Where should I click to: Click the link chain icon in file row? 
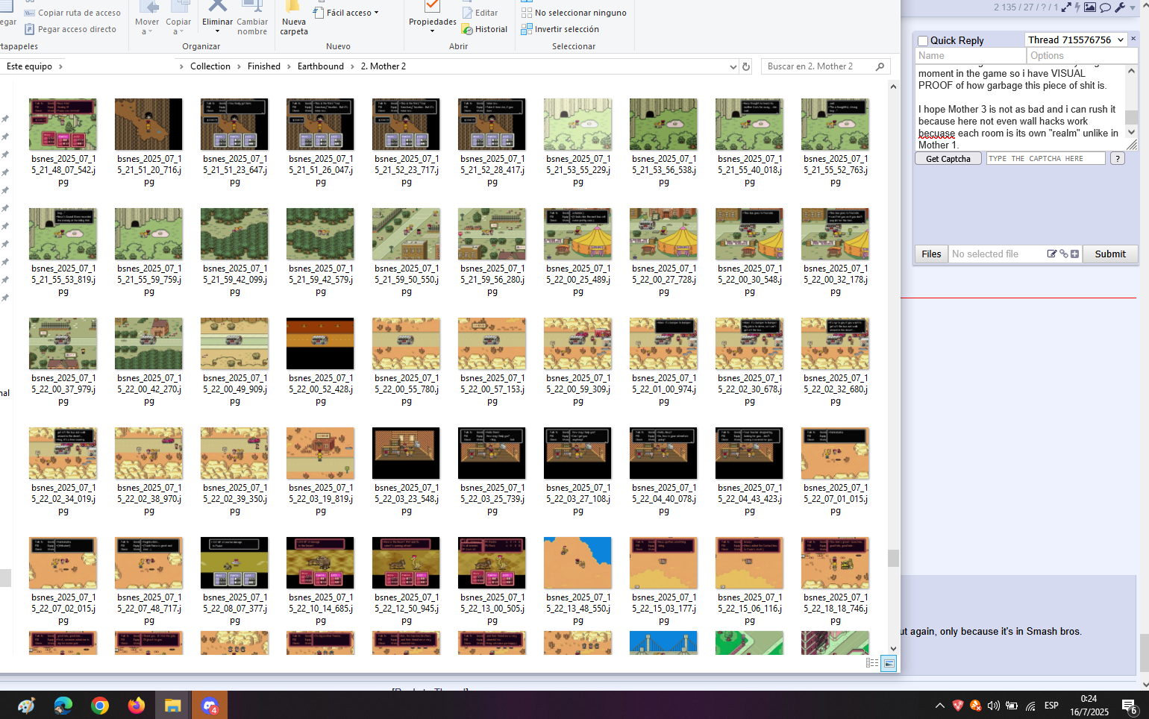(x=1064, y=254)
